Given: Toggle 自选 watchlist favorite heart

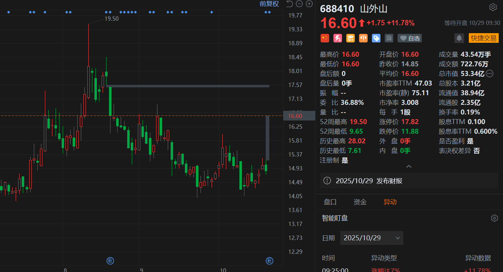Looking at the screenshot, I should pos(410,38).
